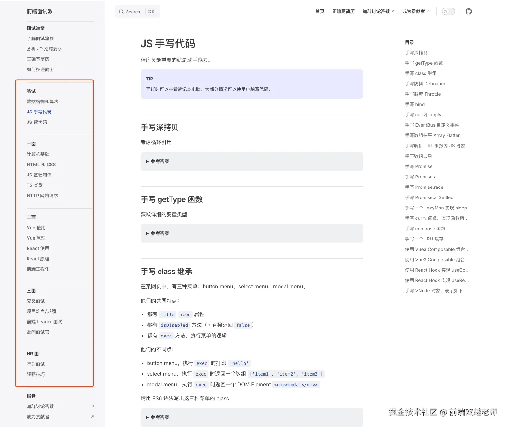The height and width of the screenshot is (427, 508).
Task: Jump to 手写一个 LRU 缓存 in contents
Action: click(x=424, y=239)
